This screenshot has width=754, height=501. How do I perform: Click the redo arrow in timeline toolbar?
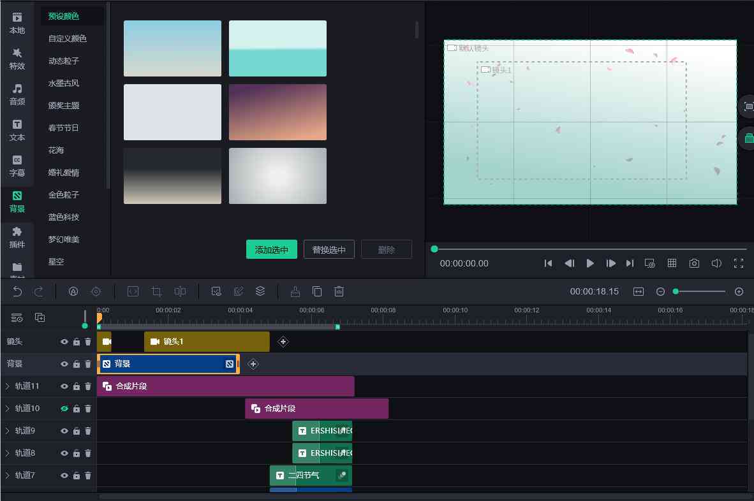coord(38,291)
